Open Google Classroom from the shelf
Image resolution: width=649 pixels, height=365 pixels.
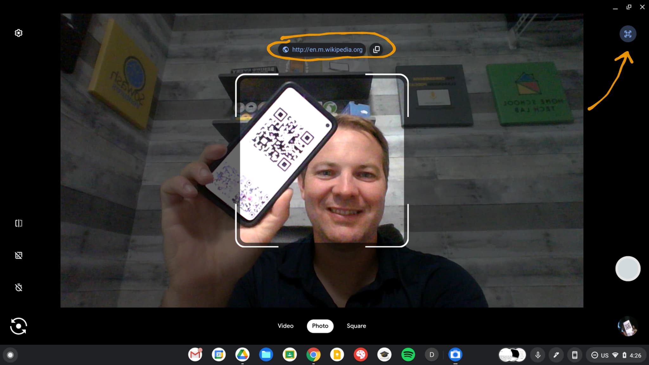(290, 355)
